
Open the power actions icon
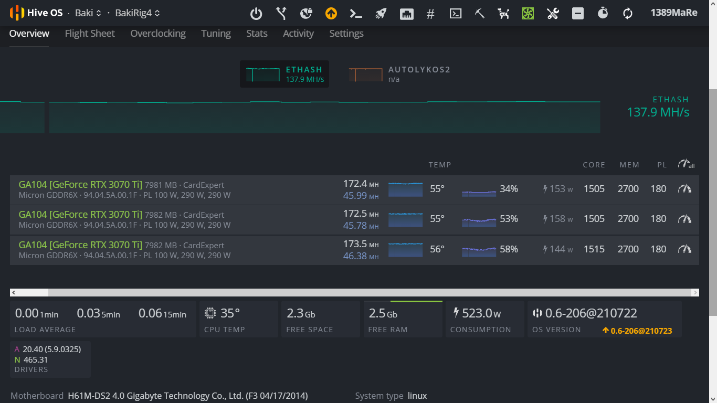(x=256, y=14)
